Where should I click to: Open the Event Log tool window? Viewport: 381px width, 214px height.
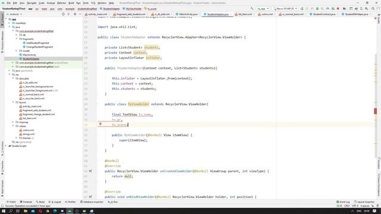point(343,202)
